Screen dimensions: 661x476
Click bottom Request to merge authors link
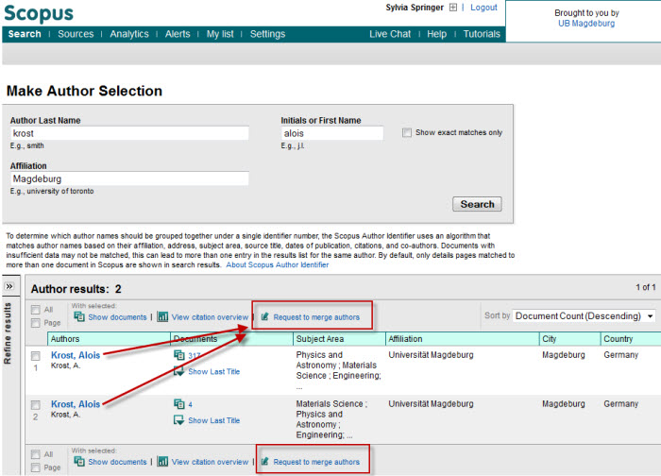[x=316, y=462]
